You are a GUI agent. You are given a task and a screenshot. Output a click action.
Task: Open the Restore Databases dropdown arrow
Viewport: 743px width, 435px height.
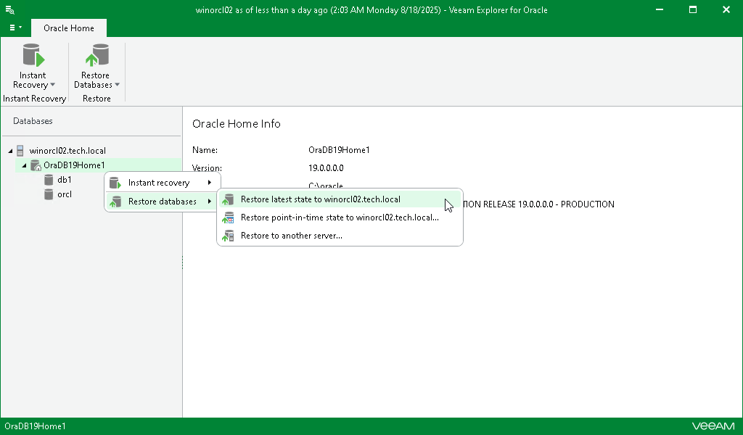click(116, 85)
